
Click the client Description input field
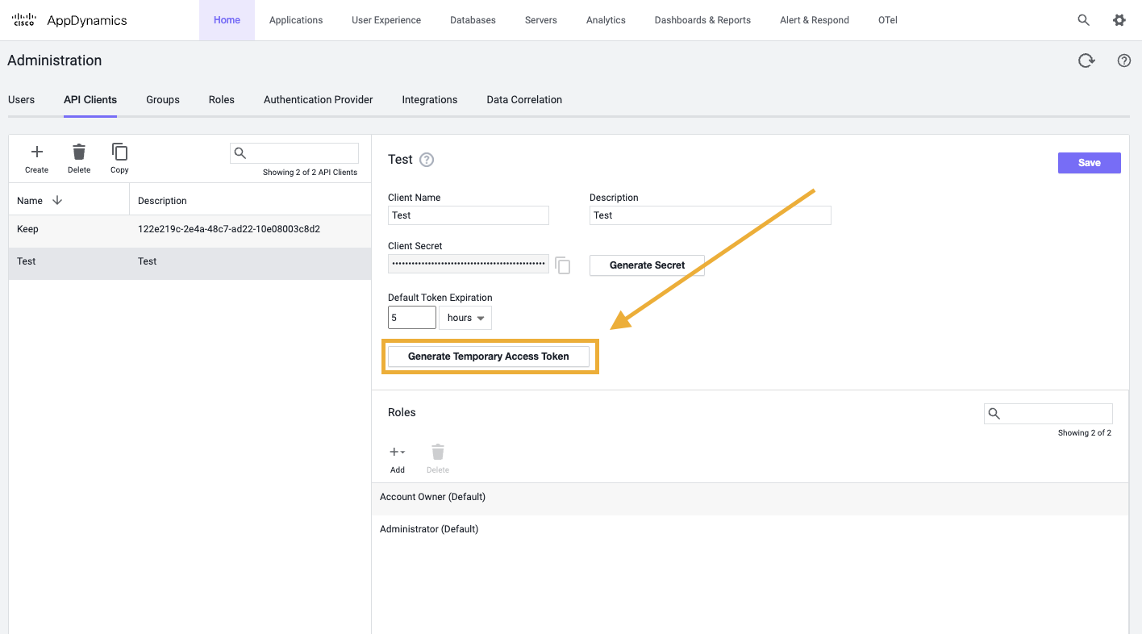[711, 215]
